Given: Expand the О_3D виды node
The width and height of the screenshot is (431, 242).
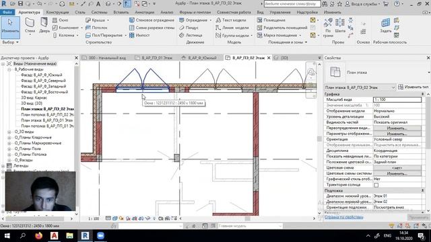Looking at the screenshot, I should tap(9, 132).
